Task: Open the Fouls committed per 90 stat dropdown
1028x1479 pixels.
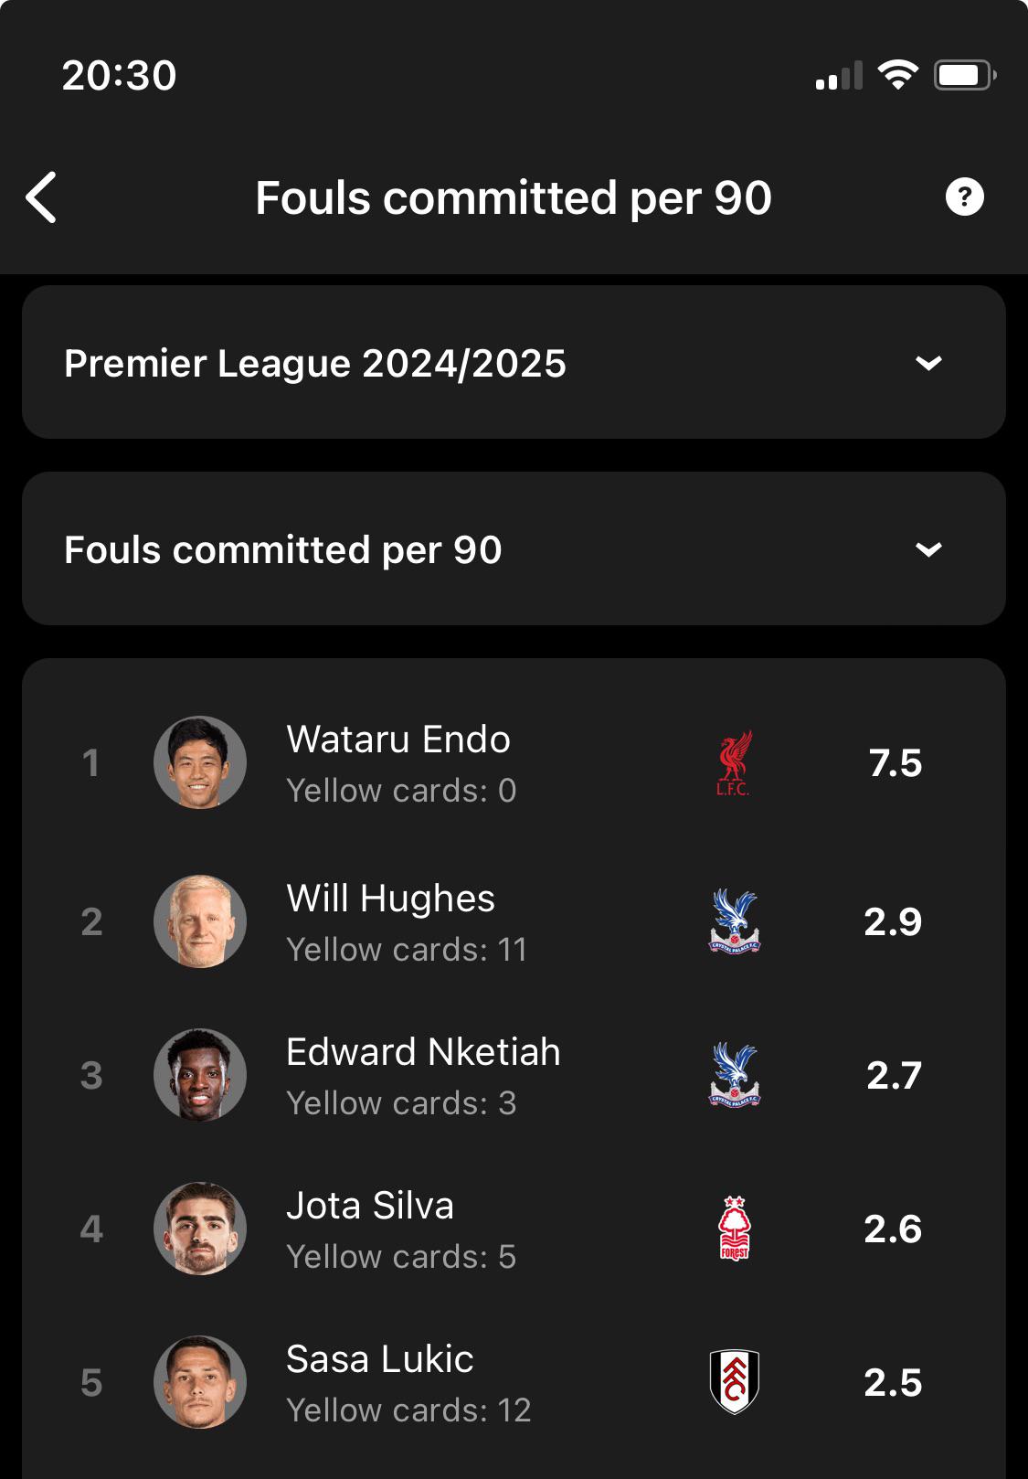Action: pos(514,549)
